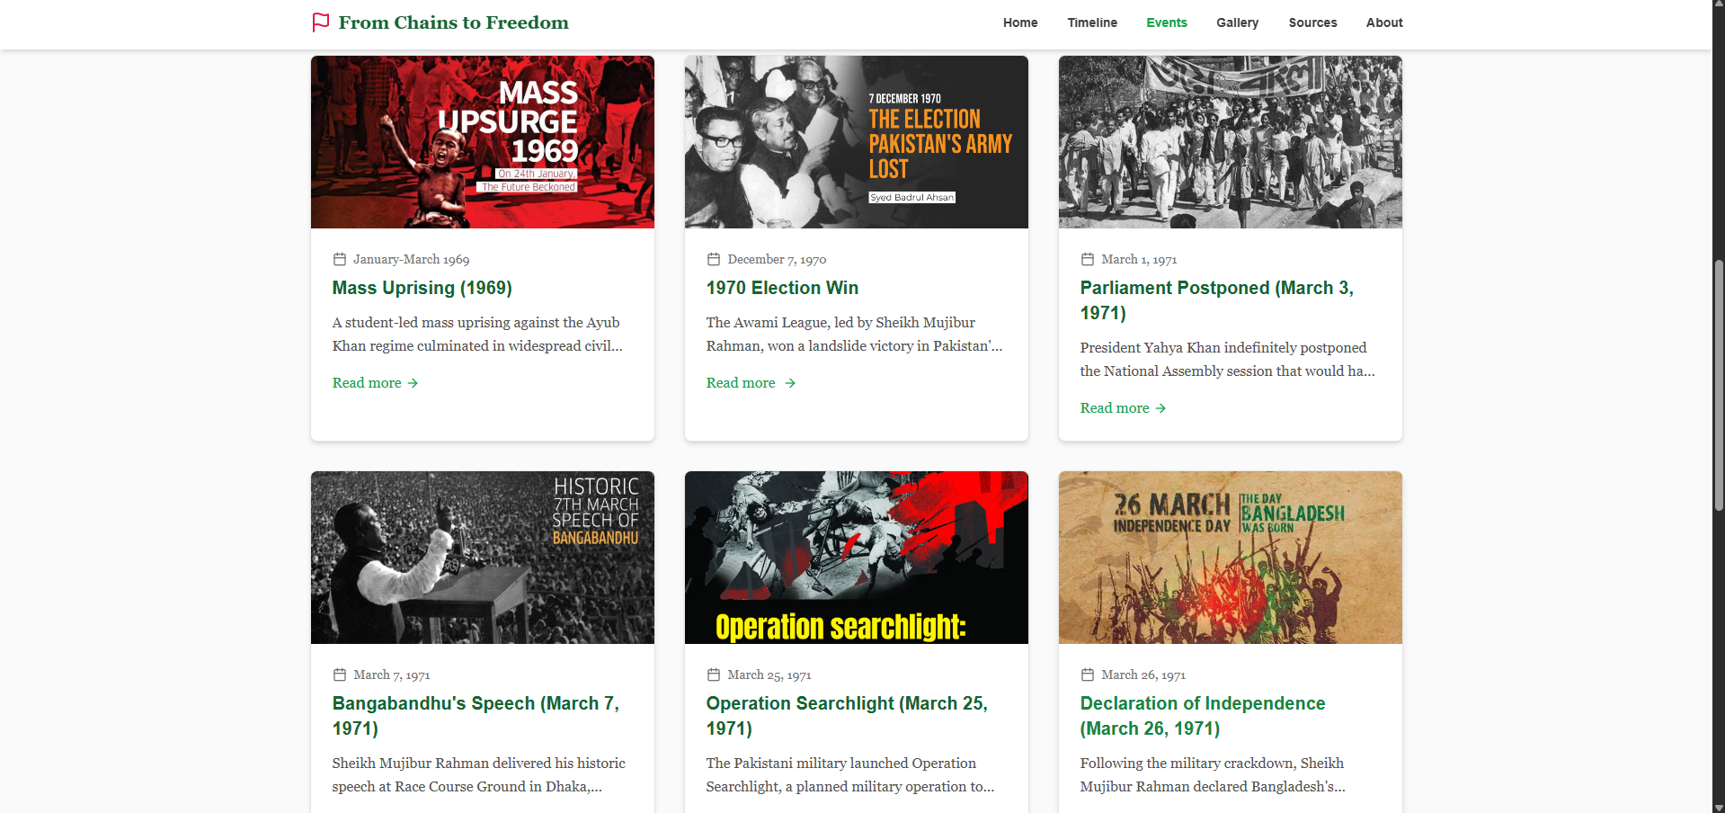Click the description starting 'The Pakistani military launched'

click(850, 774)
